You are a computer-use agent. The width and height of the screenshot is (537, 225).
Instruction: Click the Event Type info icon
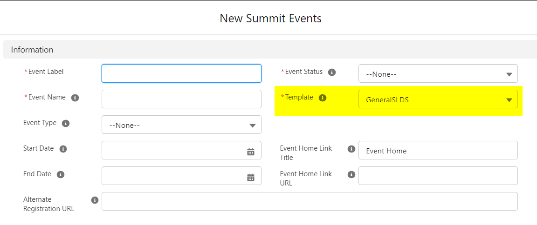pyautogui.click(x=66, y=124)
